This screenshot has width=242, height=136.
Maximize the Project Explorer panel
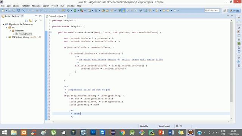click(40, 16)
